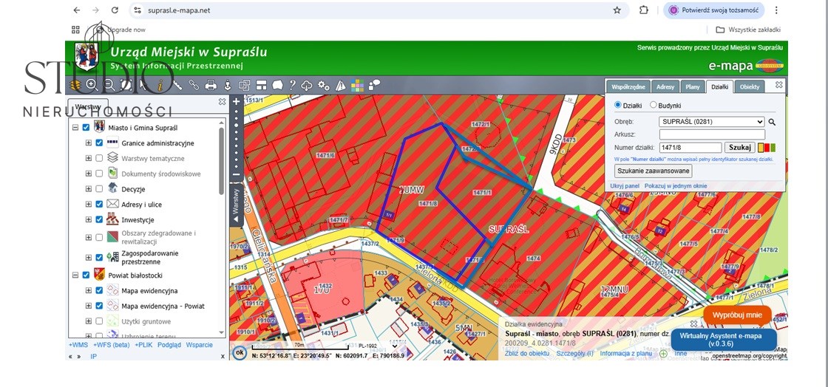Viewport: 828px width, 387px height.
Task: Select the Budynki radio button
Action: [653, 106]
